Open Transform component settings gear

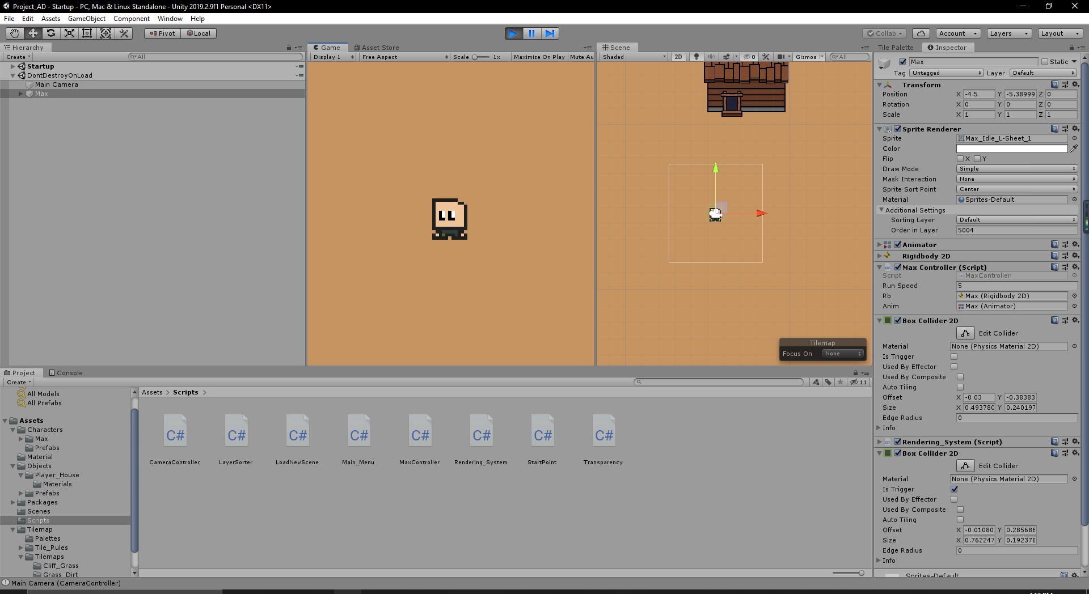(x=1075, y=84)
